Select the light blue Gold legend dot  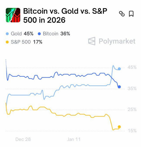pos(7,34)
